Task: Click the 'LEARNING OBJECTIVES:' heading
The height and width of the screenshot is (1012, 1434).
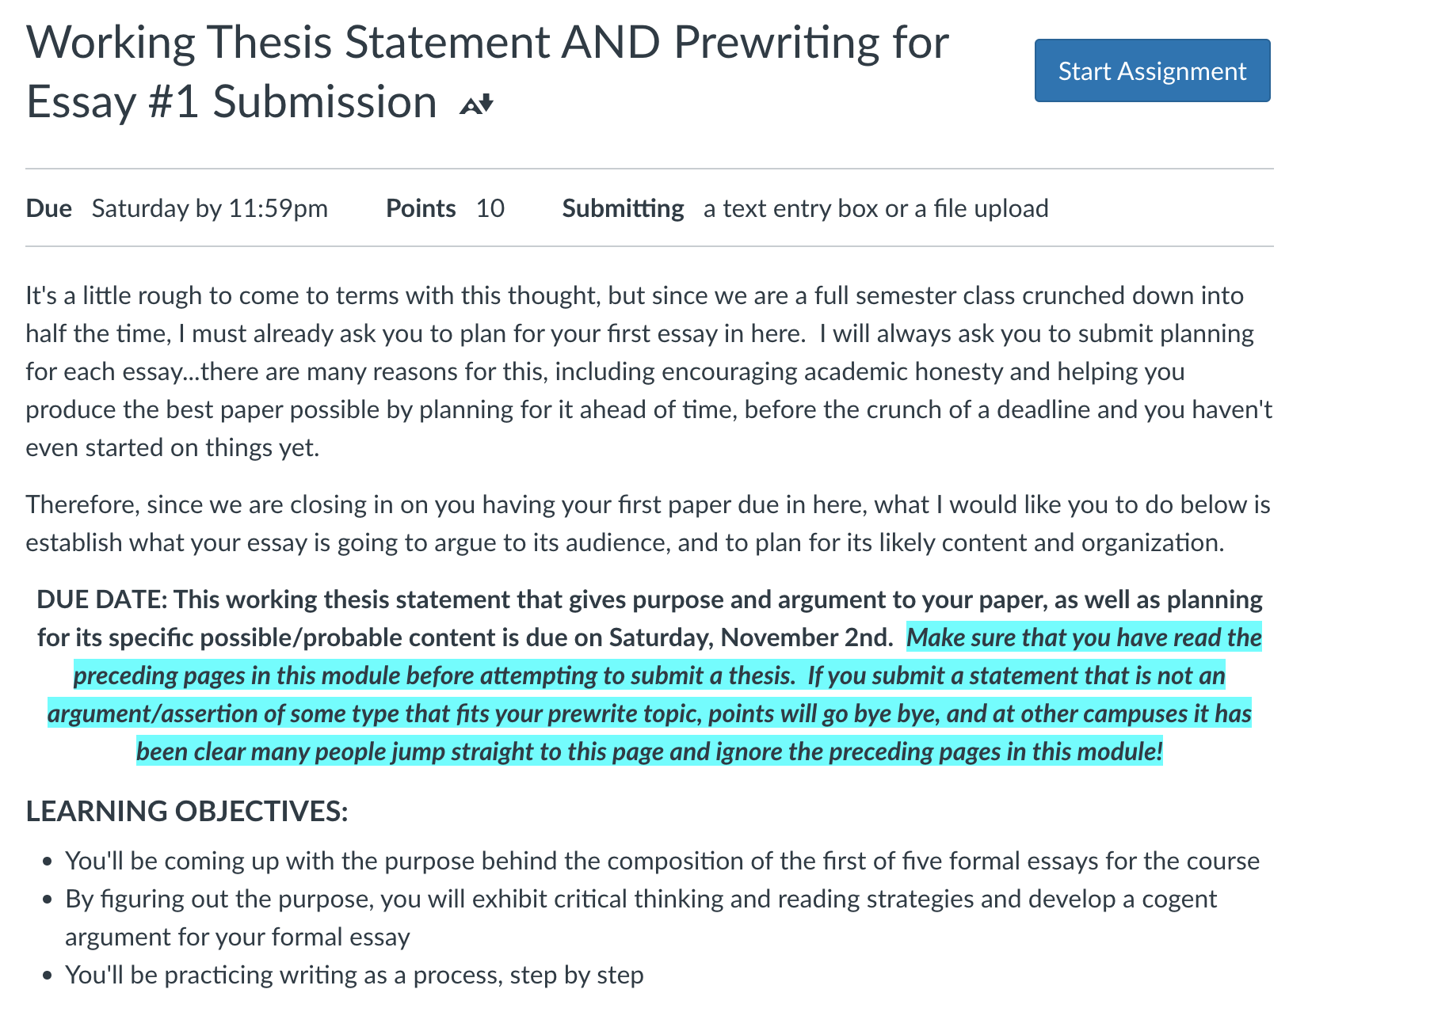Action: tap(187, 812)
